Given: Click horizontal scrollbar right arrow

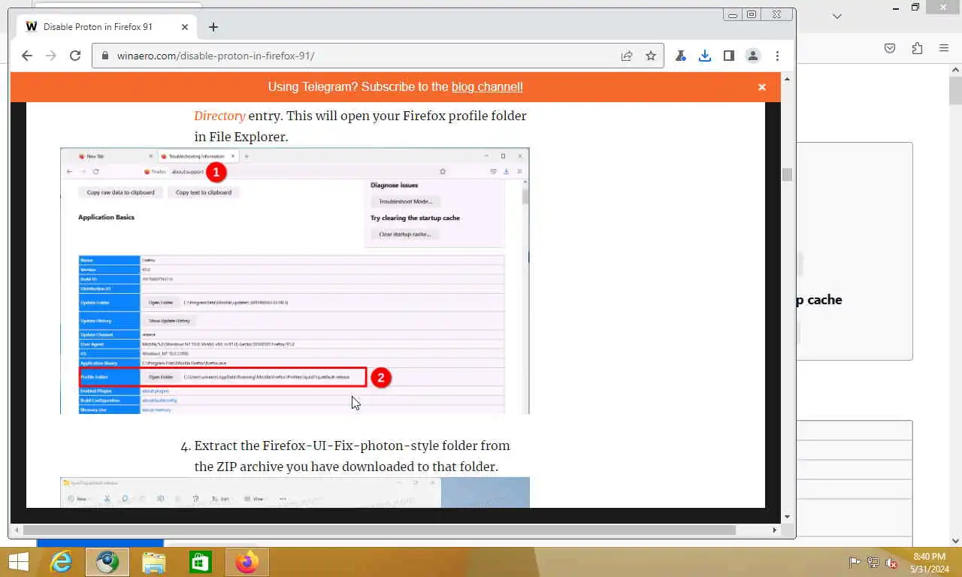Looking at the screenshot, I should pos(775,530).
